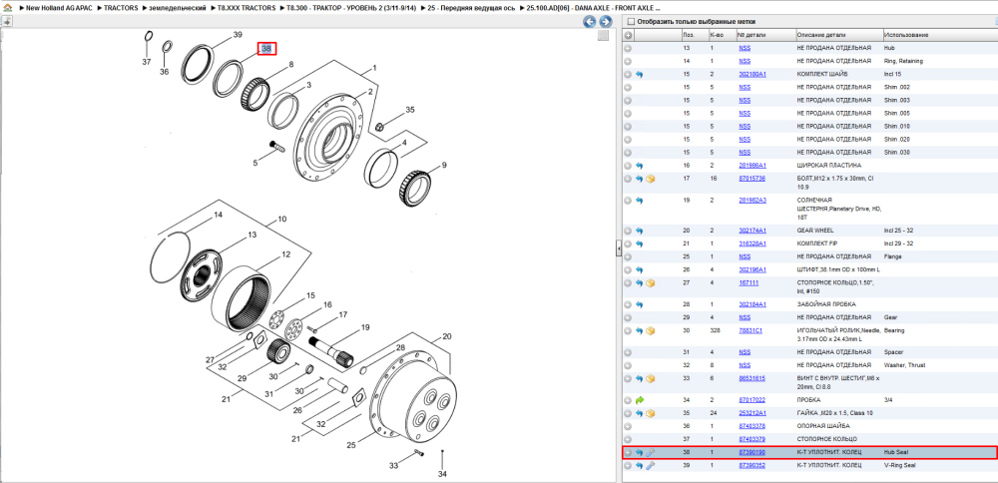Click the add-all plus icon in the table header

coord(628,35)
